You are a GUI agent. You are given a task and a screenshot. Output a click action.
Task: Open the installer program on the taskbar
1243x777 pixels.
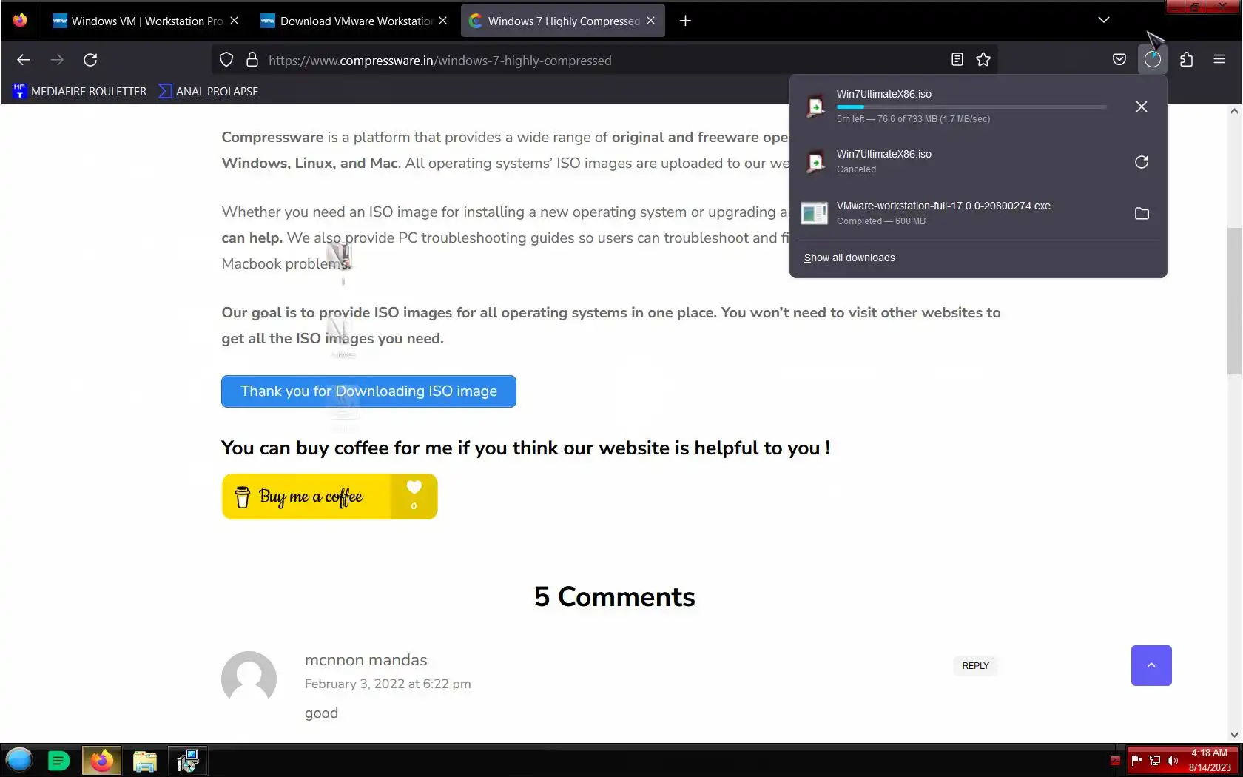tap(188, 761)
